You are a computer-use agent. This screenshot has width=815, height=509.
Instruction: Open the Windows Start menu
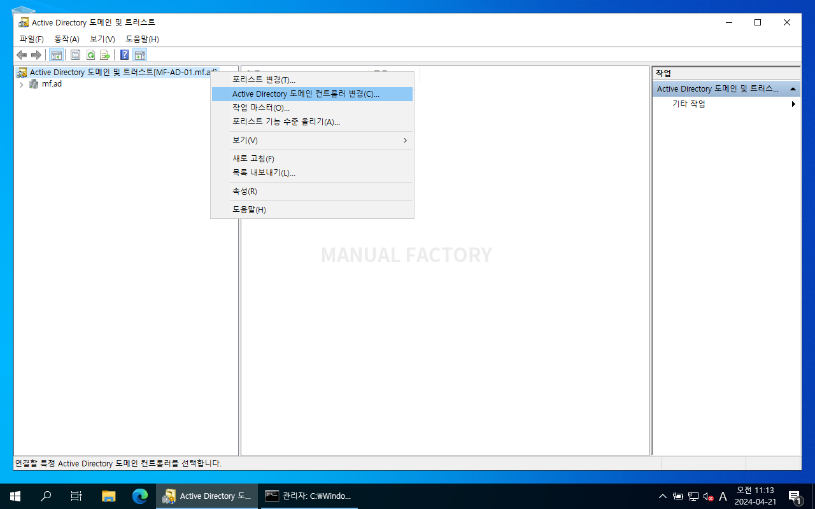[15, 496]
